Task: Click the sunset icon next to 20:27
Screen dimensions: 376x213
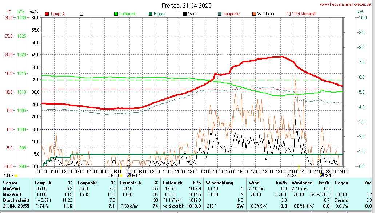Action: tap(299, 176)
